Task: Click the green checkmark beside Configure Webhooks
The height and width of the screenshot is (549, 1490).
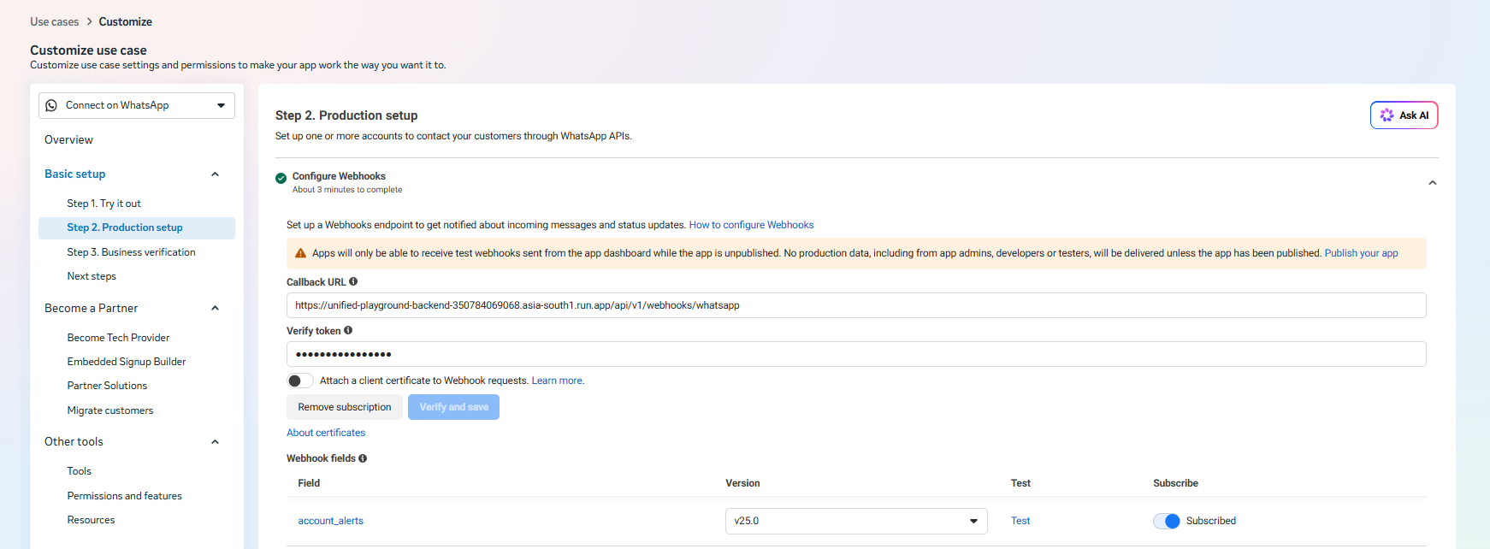Action: point(281,178)
